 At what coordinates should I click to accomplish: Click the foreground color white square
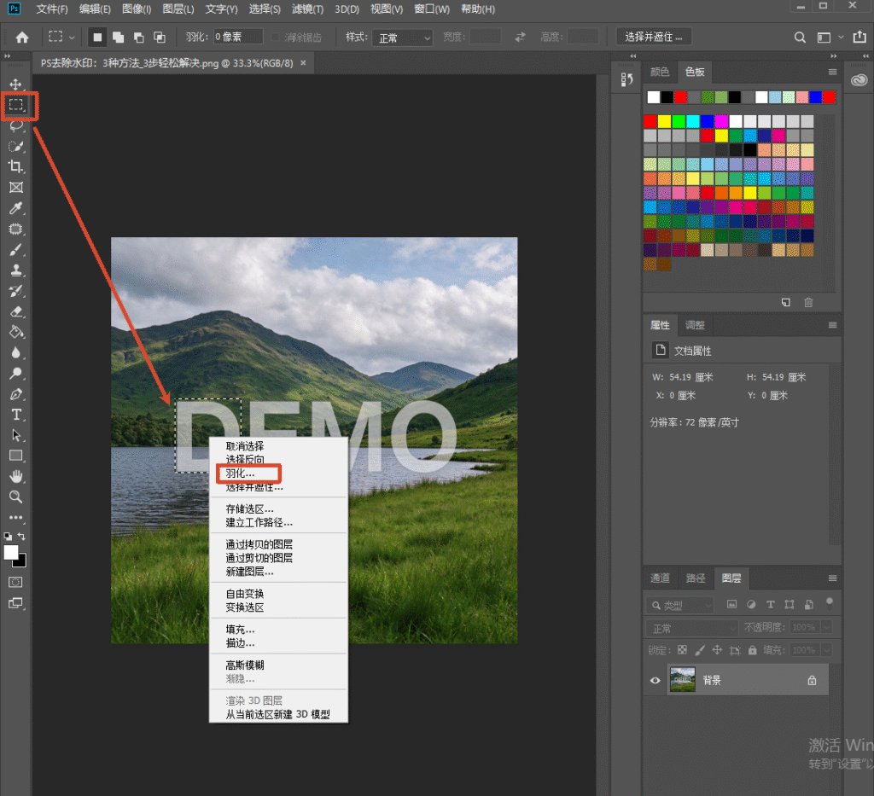pyautogui.click(x=10, y=552)
